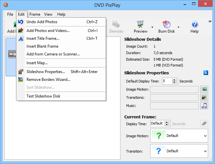This screenshot has height=164, width=215.
Task: Increase the Current Frame Display Time
Action: (167, 122)
